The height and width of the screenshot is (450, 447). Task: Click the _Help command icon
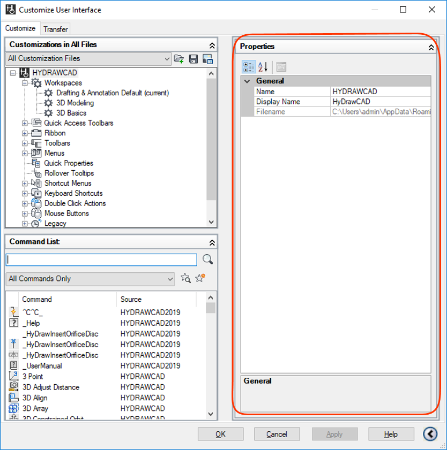click(13, 323)
